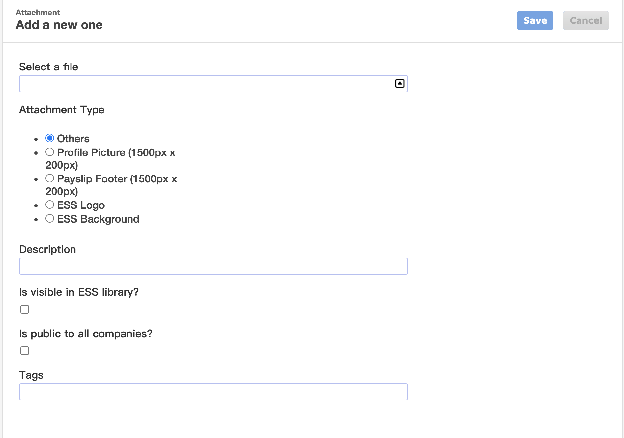The image size is (624, 438).
Task: Click the Payslip Footer label text
Action: tap(111, 185)
